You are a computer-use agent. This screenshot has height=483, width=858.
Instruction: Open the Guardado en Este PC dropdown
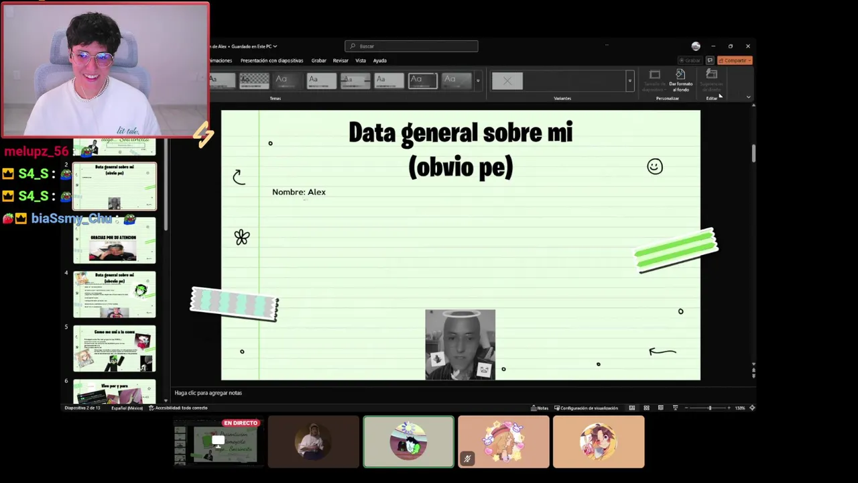click(253, 46)
